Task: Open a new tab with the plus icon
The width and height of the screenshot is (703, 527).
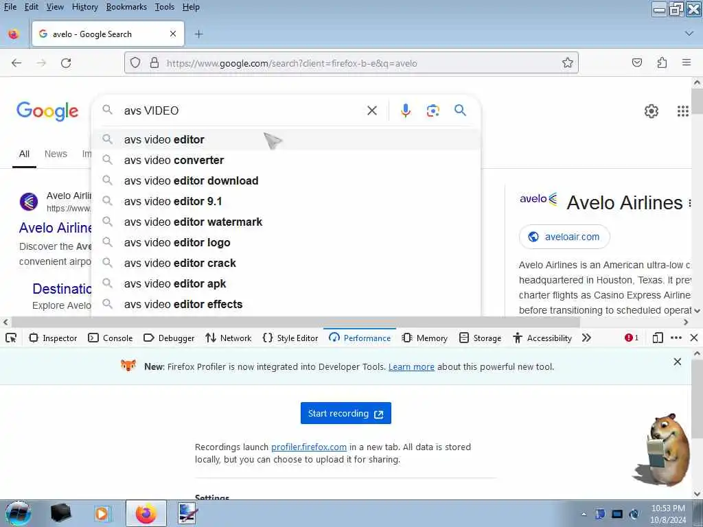Action: (198, 34)
